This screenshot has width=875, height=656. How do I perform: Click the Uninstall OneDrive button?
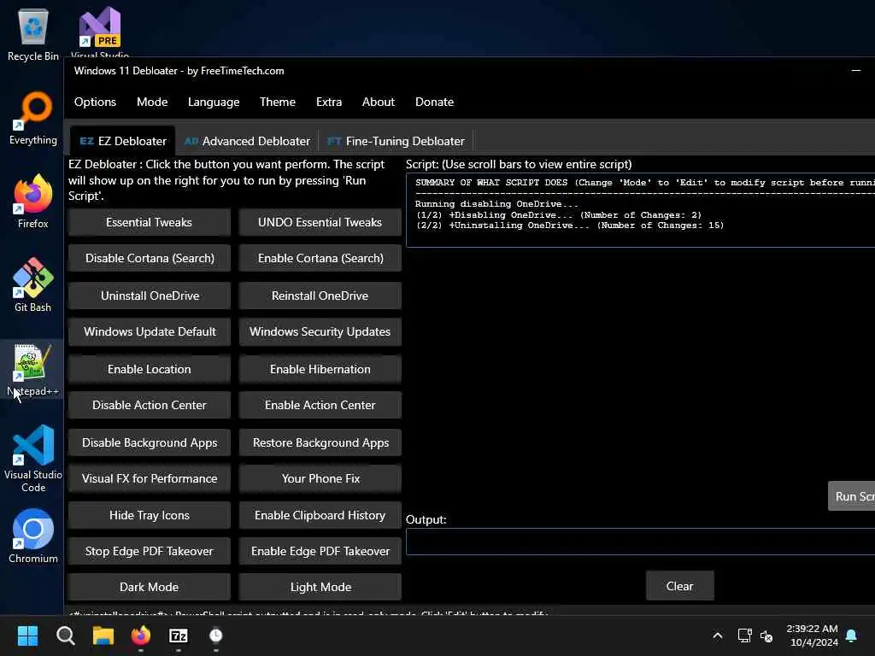(149, 296)
